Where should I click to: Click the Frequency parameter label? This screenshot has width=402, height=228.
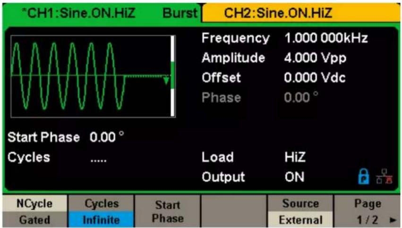pos(235,39)
